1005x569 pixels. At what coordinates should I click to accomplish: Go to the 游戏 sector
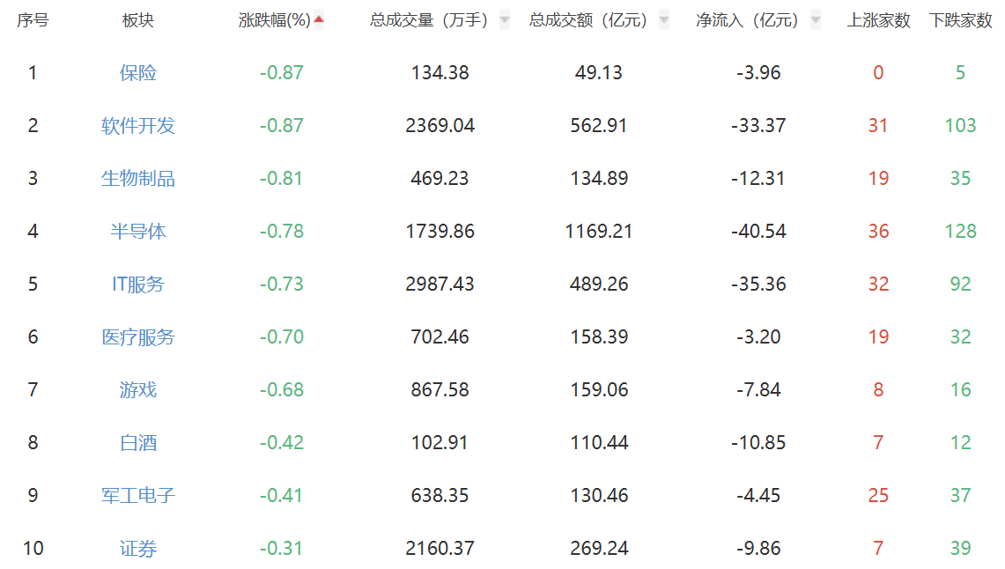pyautogui.click(x=138, y=390)
